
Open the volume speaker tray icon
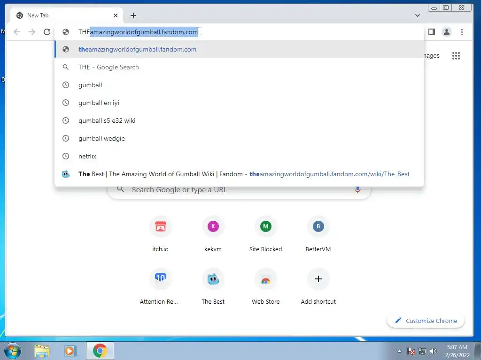point(433,351)
